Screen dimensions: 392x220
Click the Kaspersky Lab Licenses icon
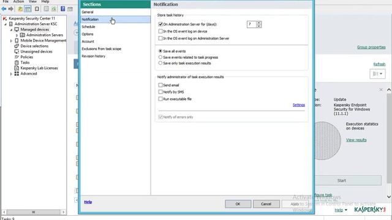(x=17, y=68)
